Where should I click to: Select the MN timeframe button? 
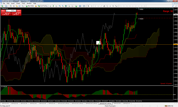[145, 6]
